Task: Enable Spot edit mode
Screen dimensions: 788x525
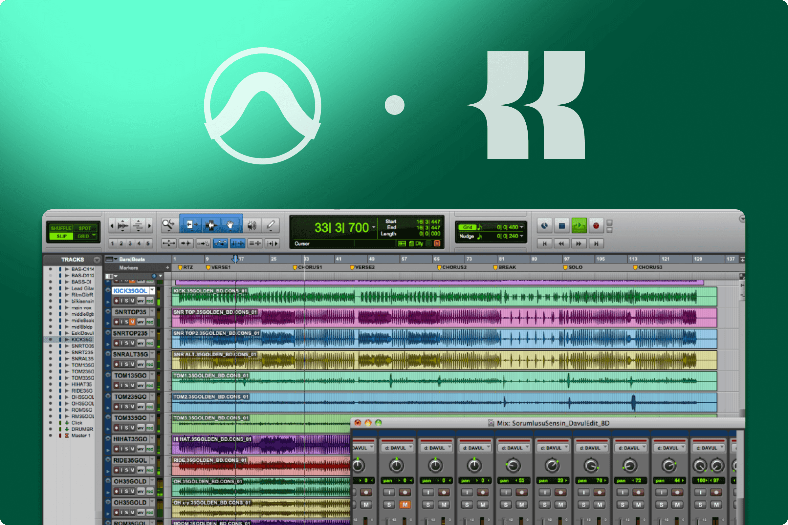Action: 85,228
